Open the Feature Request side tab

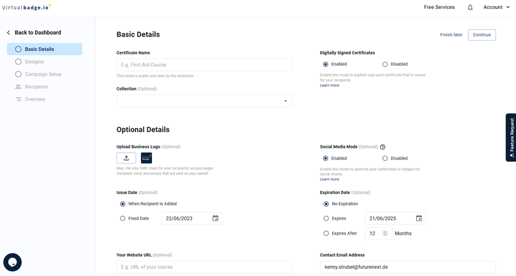point(511,137)
